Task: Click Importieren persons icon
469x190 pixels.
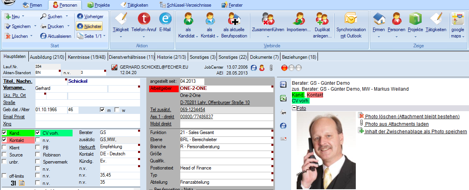Action: coord(298,19)
